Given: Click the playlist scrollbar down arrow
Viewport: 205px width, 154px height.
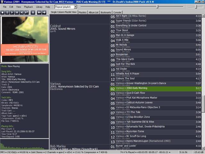Looking at the screenshot, I should click(203, 148).
